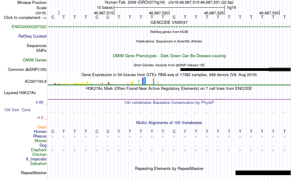The image size is (291, 180).
Task: Open the Layered H3K27Ac track label
Action: pos(20,93)
